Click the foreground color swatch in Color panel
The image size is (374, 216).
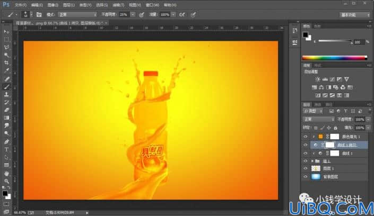306,35
